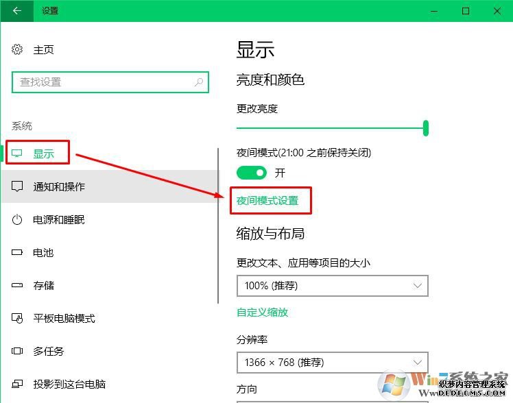Click the tablet mode icon for 平板电脑模式

pos(17,318)
